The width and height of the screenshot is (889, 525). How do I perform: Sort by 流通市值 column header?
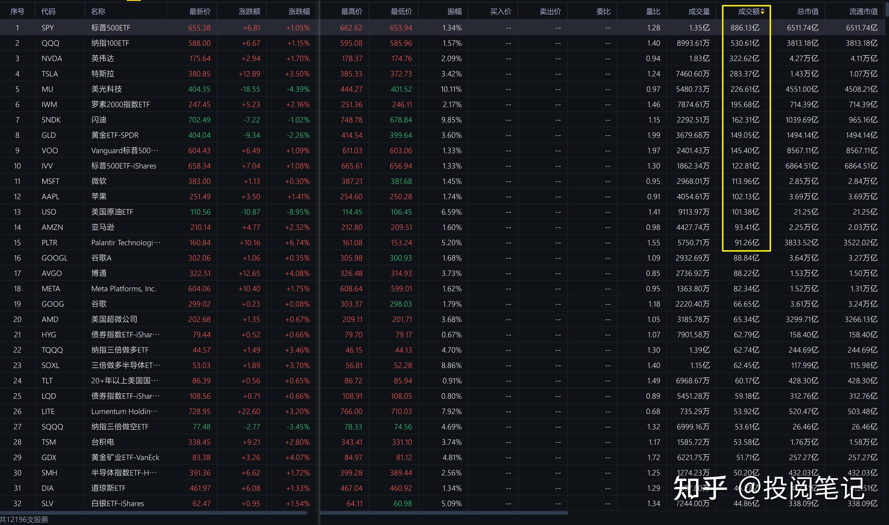(864, 12)
